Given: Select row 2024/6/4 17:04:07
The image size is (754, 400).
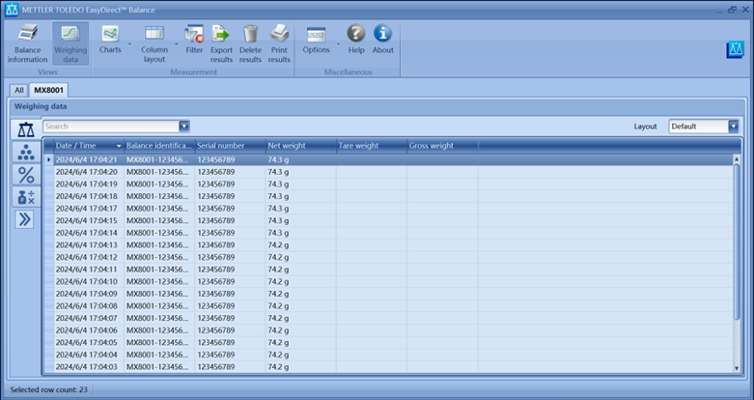Looking at the screenshot, I should tap(388, 318).
